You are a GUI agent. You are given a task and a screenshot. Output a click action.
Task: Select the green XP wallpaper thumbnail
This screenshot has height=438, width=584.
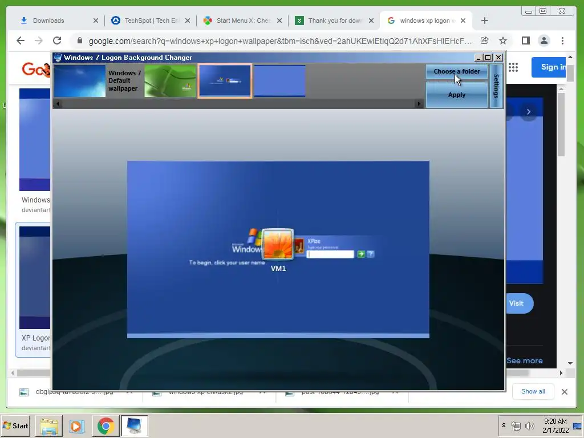(170, 81)
